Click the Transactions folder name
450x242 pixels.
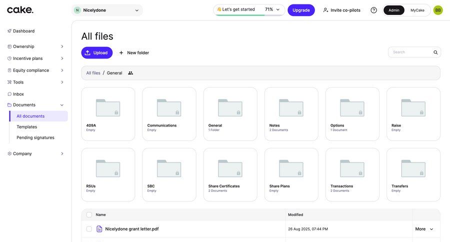pyautogui.click(x=342, y=186)
